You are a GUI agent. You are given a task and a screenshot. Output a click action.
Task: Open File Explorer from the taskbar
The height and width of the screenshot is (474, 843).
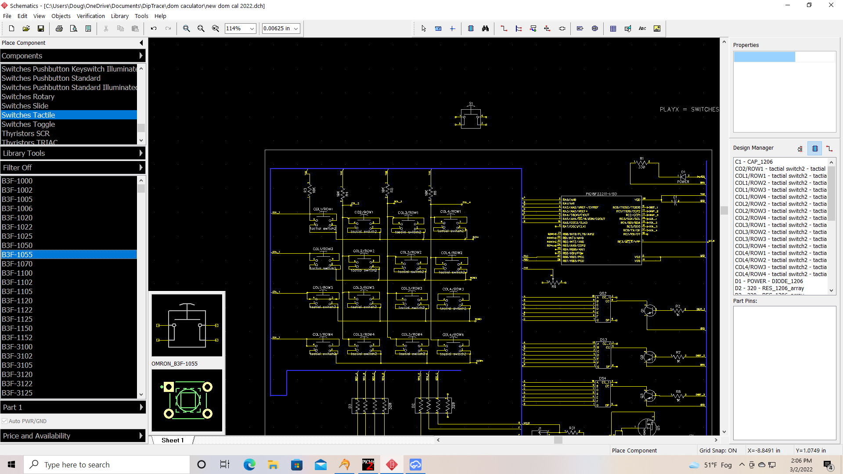pyautogui.click(x=273, y=465)
